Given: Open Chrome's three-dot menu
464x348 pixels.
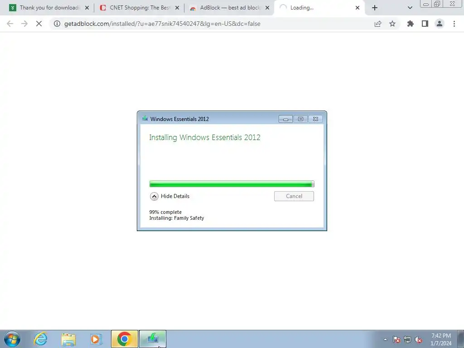Looking at the screenshot, I should point(454,24).
